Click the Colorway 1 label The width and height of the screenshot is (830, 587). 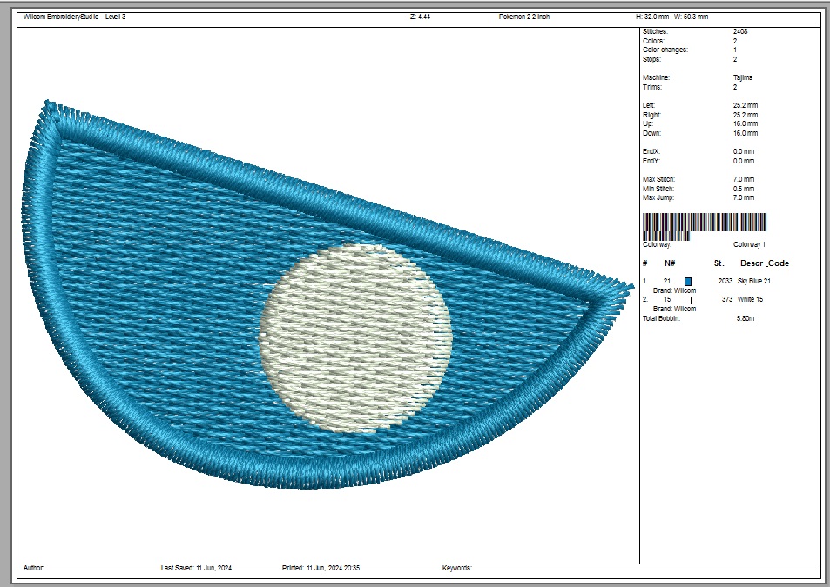(x=748, y=244)
